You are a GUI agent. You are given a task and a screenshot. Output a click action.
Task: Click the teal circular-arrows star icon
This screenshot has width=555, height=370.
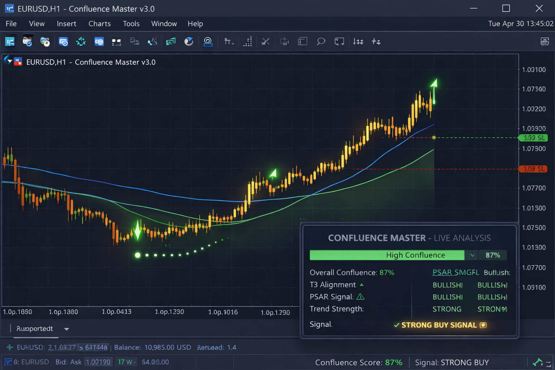pos(81,42)
